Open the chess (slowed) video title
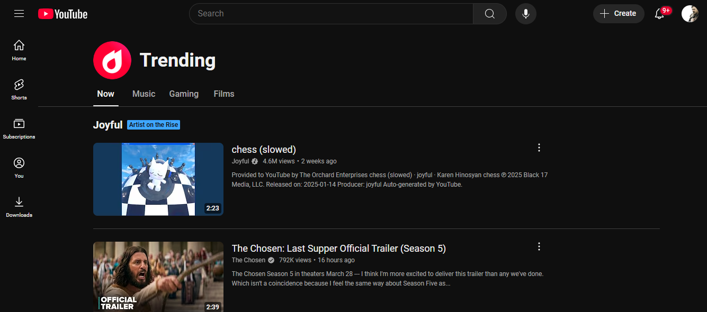 [264, 149]
